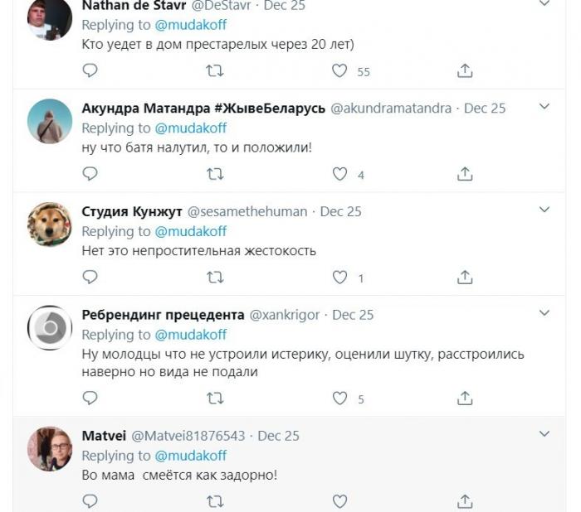581x512 pixels.
Task: Open more options for Акундра Матандра's tweet
Action: point(544,107)
